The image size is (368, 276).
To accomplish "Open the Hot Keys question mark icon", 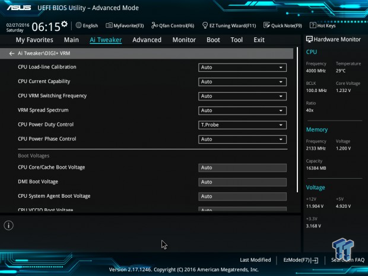I will pos(313,25).
